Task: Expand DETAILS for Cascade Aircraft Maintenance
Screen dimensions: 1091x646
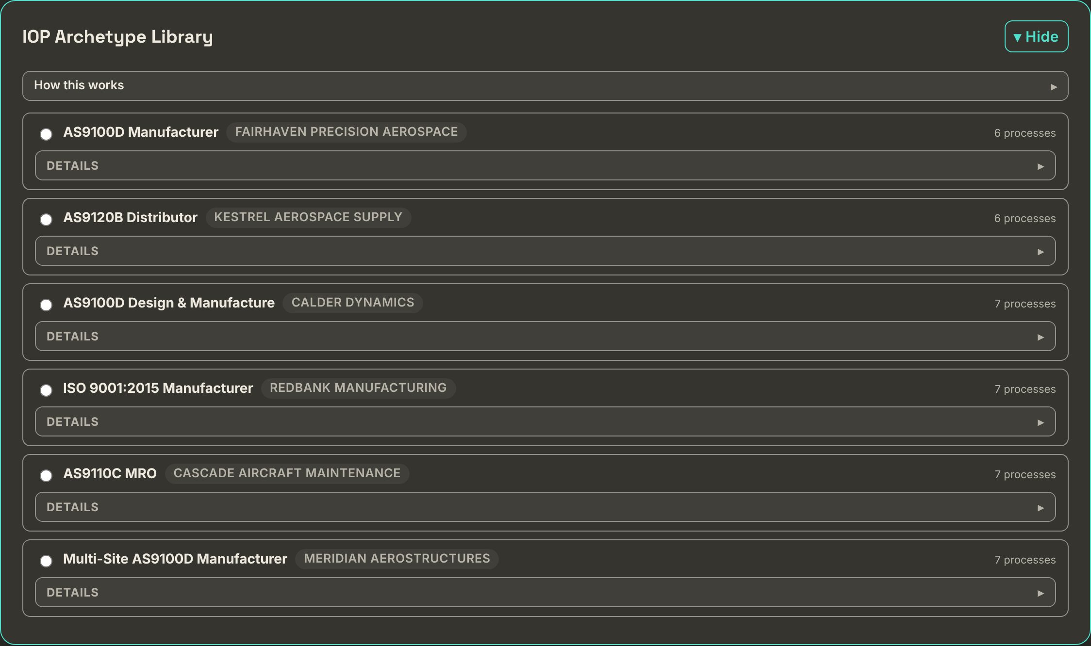Action: (x=545, y=507)
